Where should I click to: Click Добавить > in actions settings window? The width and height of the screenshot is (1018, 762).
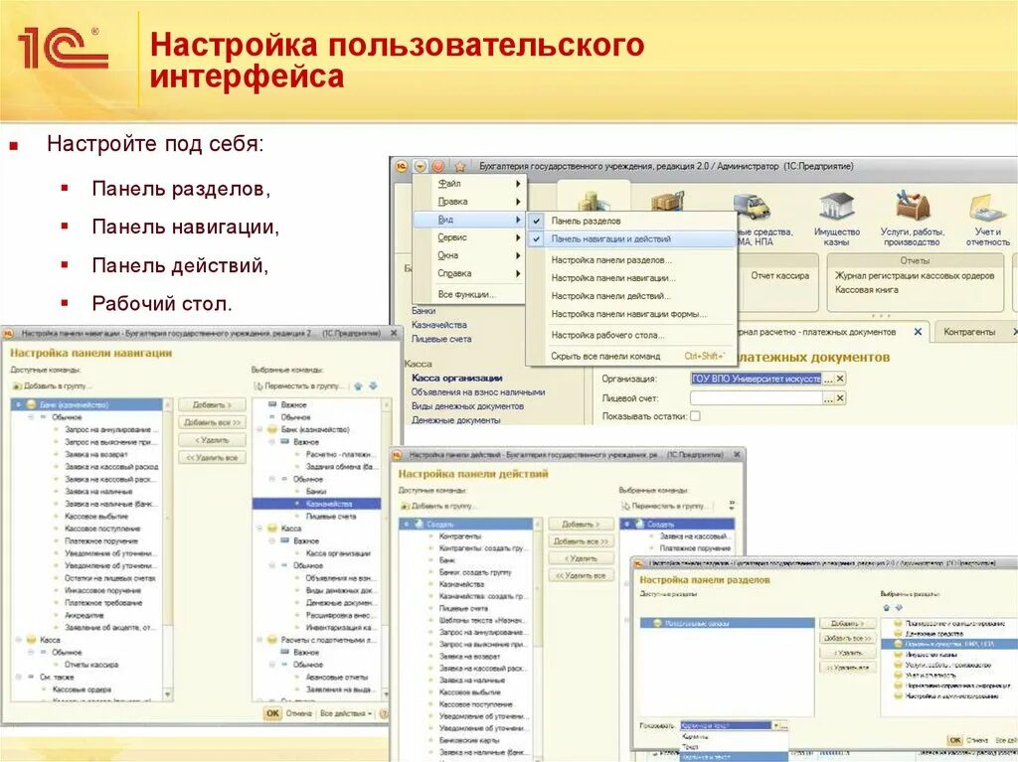pos(581,525)
